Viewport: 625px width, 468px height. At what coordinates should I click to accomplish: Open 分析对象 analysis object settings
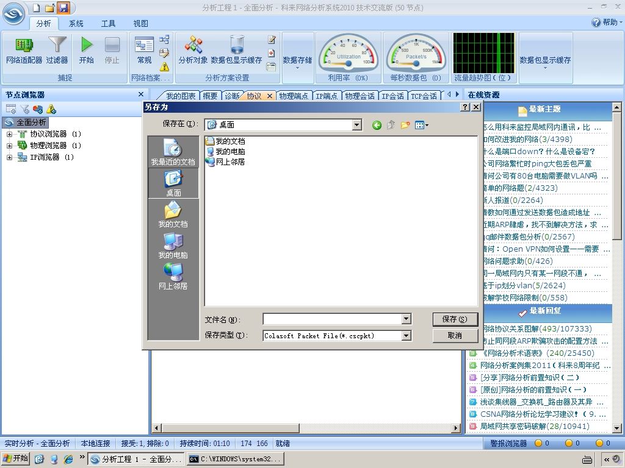pyautogui.click(x=193, y=51)
